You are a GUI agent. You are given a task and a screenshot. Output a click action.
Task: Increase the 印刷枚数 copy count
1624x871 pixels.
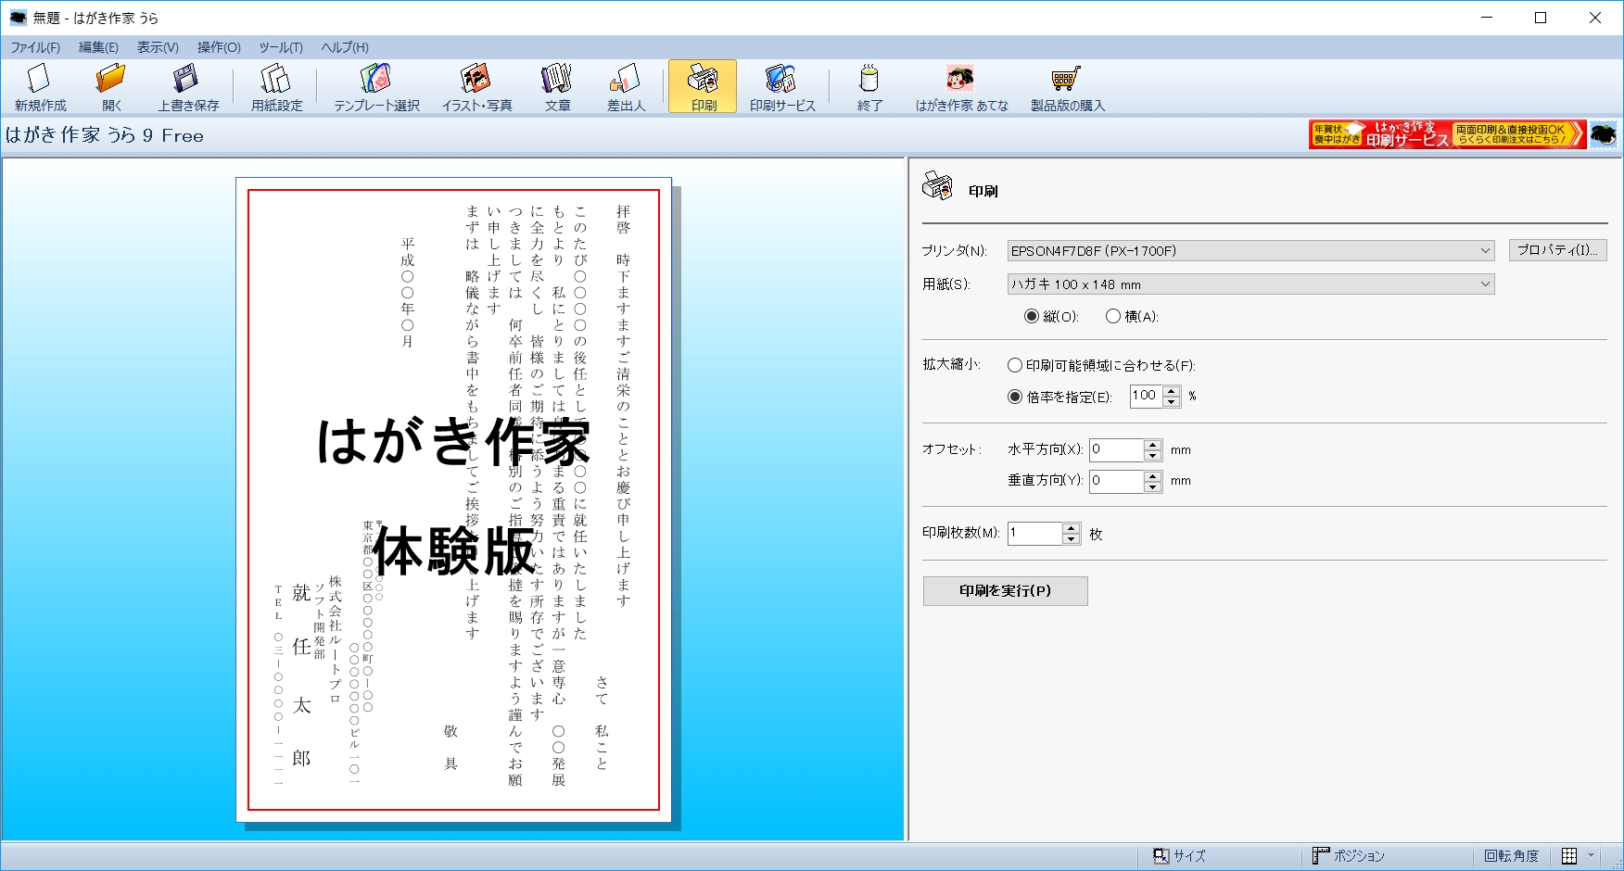click(x=1072, y=528)
